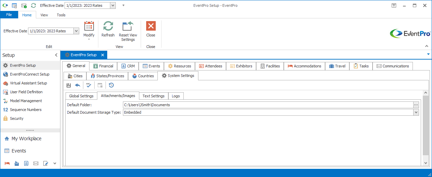Image resolution: width=432 pixels, height=177 pixels.
Task: Click the blue undo arrow toolbar icon
Action: [x=78, y=85]
